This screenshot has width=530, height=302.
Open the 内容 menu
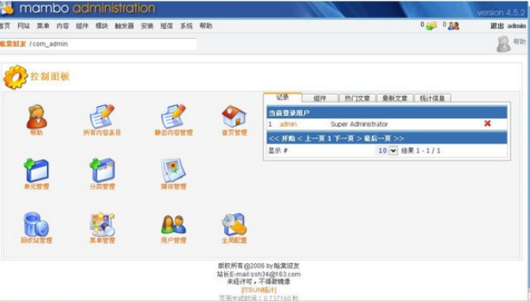[x=63, y=26]
